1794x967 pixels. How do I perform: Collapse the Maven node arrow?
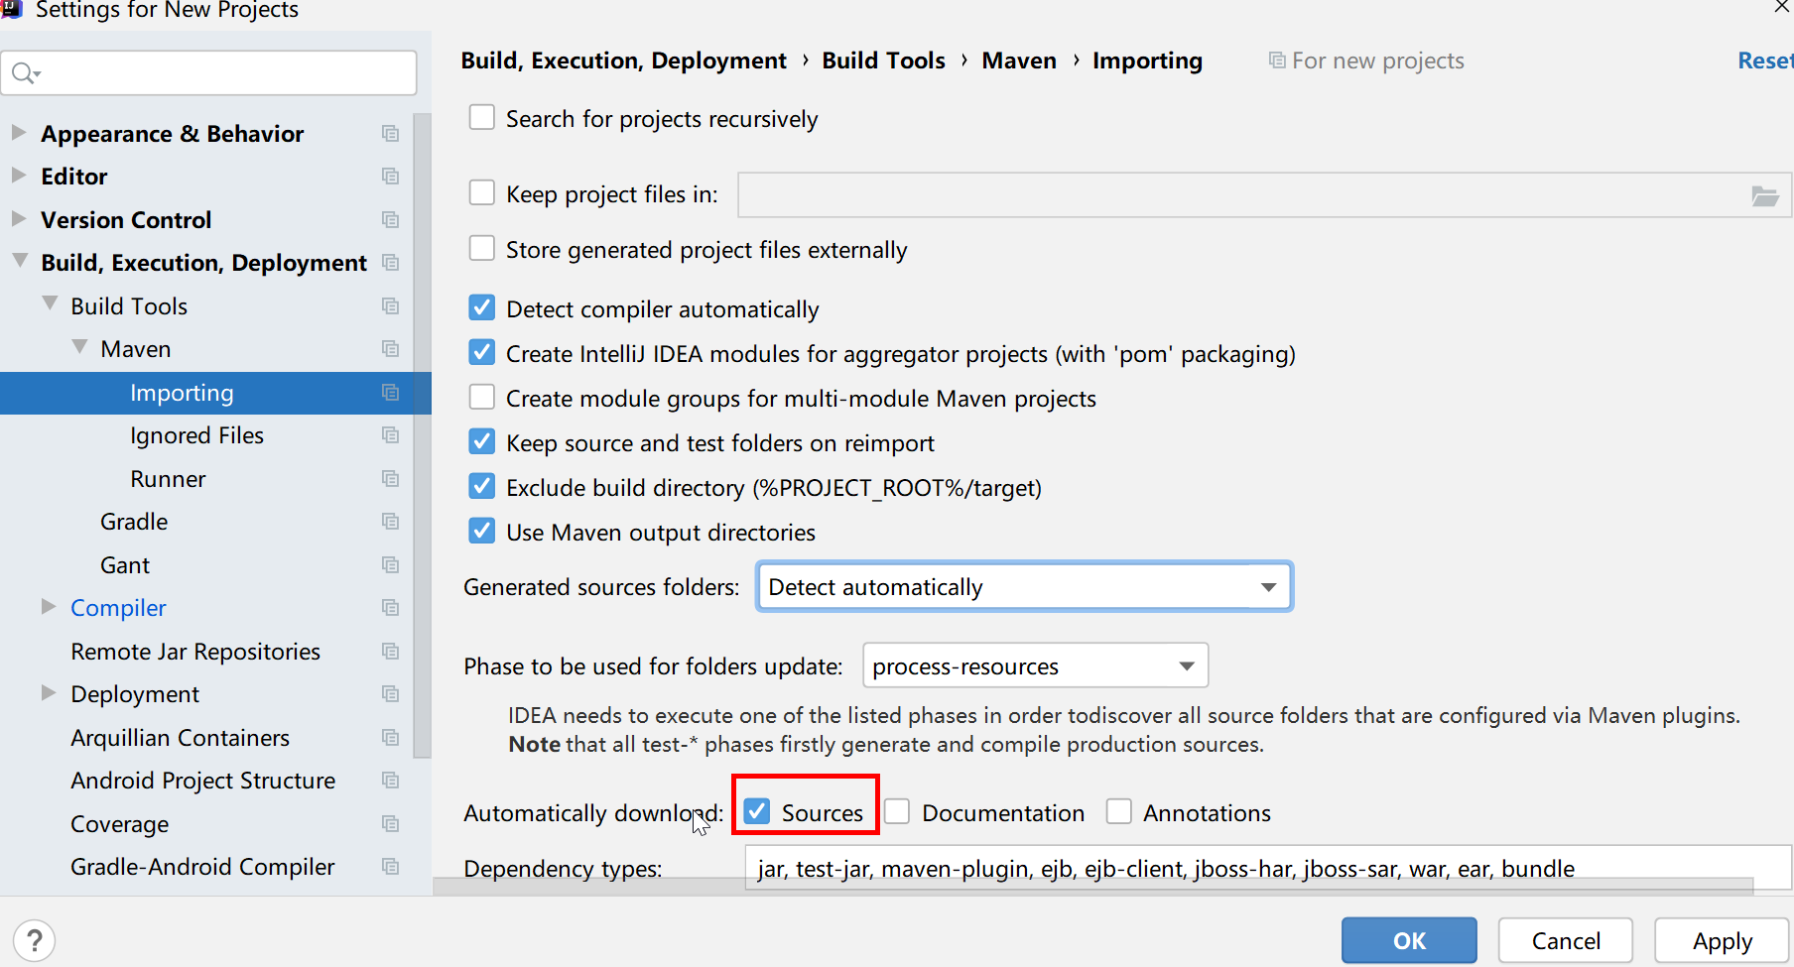[x=79, y=347]
